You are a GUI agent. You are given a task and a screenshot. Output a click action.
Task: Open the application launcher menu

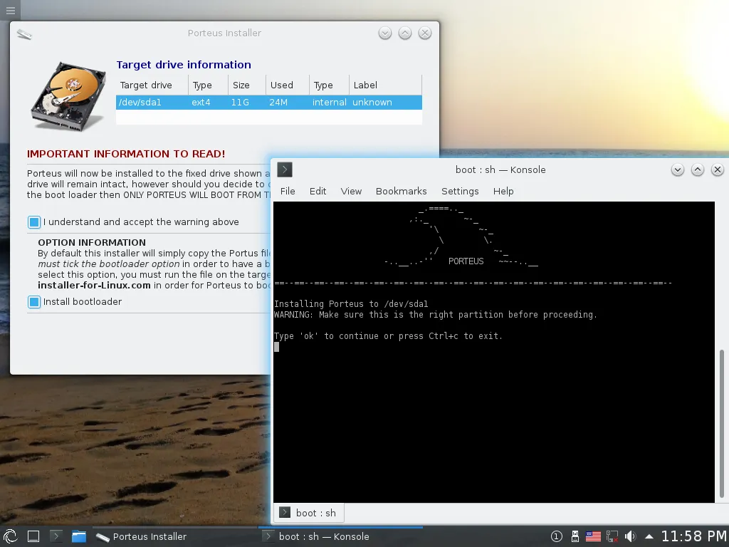click(11, 536)
